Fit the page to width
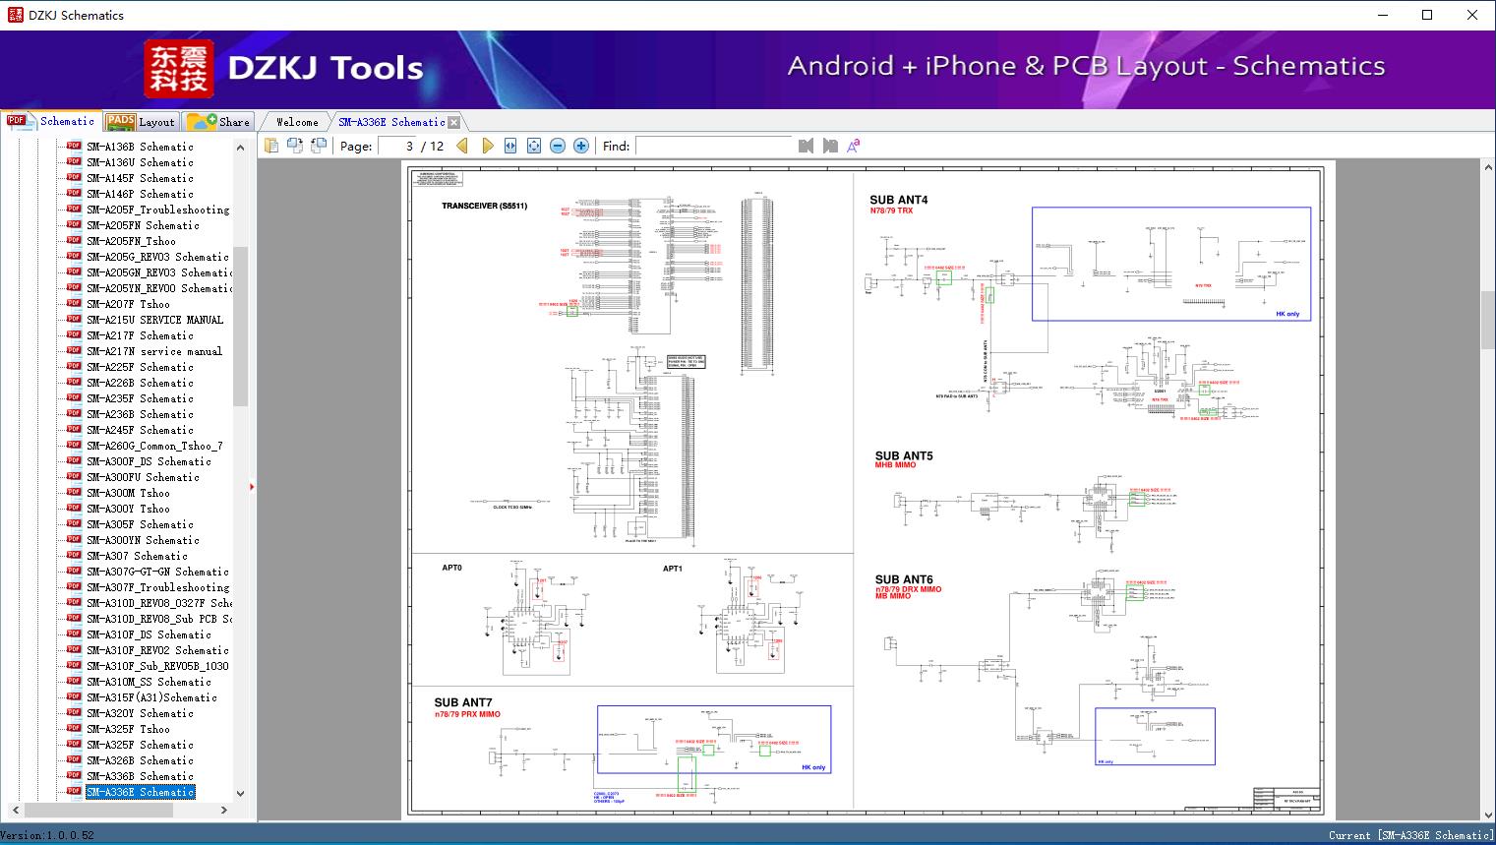Viewport: 1496px width, 845px height. (510, 146)
